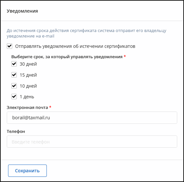The image size is (184, 182).
Task: Uncheck the 30 дней checkbox
Action: tap(14, 64)
